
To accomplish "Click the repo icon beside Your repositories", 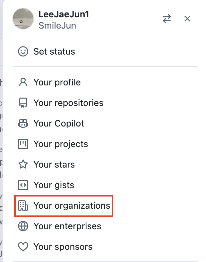I will [x=23, y=103].
